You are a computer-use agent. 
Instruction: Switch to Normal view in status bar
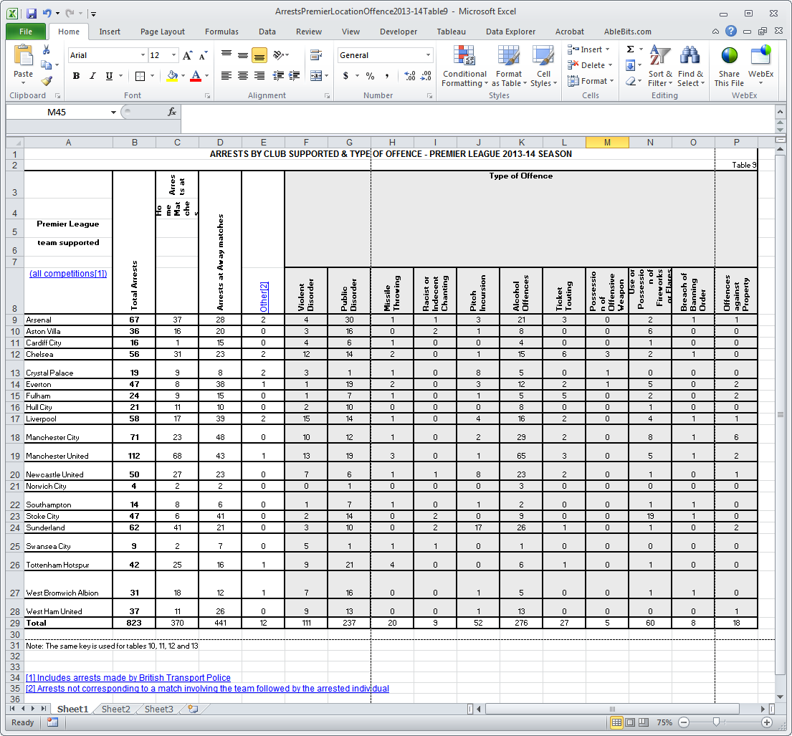tap(616, 722)
